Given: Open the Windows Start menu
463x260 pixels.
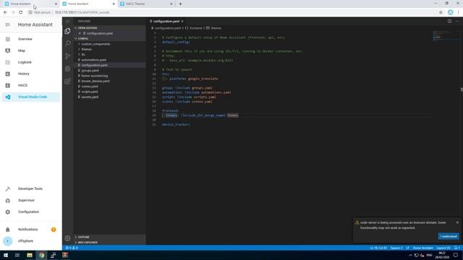Looking at the screenshot, I should pyautogui.click(x=6, y=255).
